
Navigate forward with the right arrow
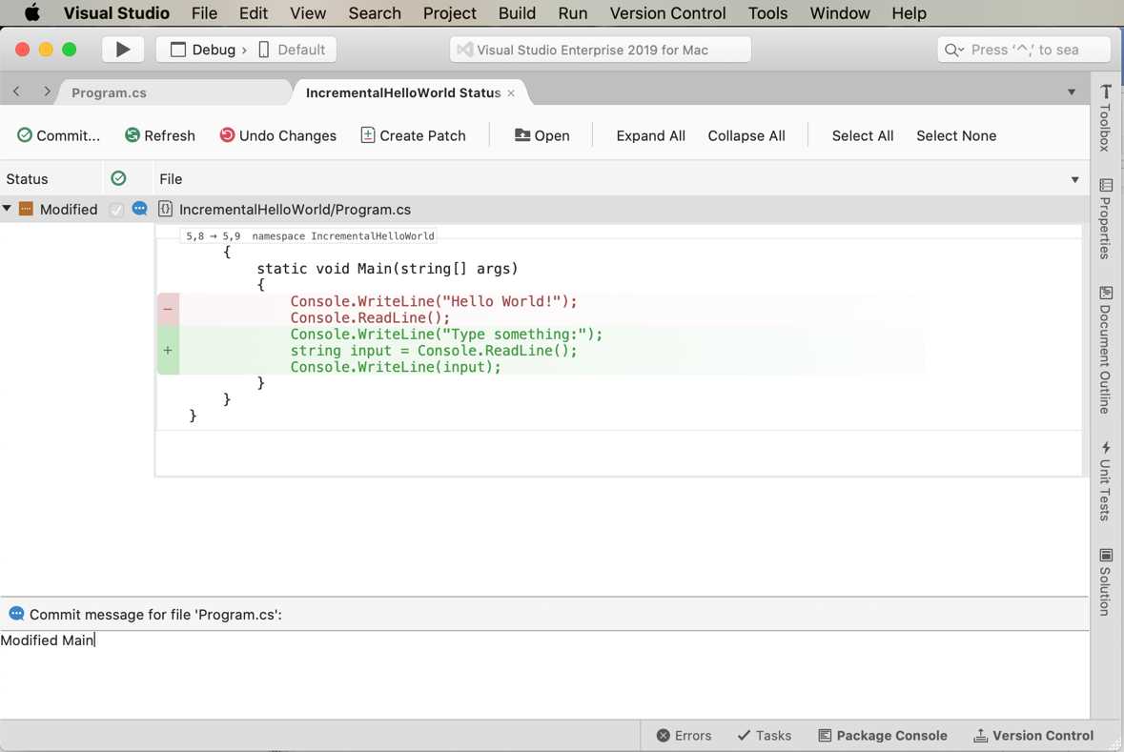click(x=47, y=91)
